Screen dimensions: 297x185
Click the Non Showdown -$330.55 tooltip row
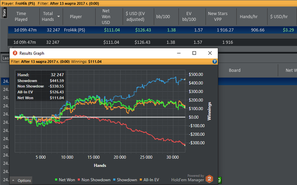click(x=41, y=86)
